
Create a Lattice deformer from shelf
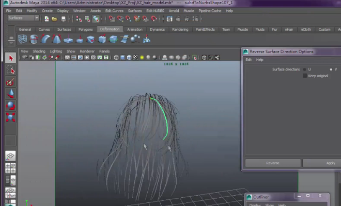pyautogui.click(x=23, y=39)
